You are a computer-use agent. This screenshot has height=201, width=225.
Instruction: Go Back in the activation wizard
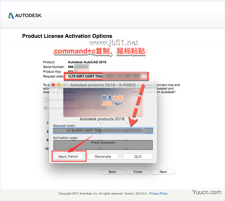point(112,172)
